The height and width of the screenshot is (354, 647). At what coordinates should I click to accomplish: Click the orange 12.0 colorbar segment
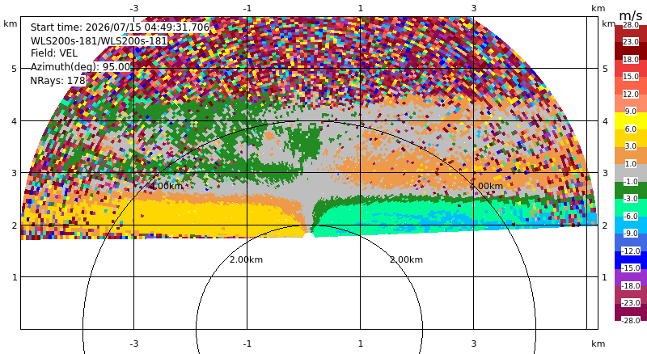pyautogui.click(x=631, y=86)
